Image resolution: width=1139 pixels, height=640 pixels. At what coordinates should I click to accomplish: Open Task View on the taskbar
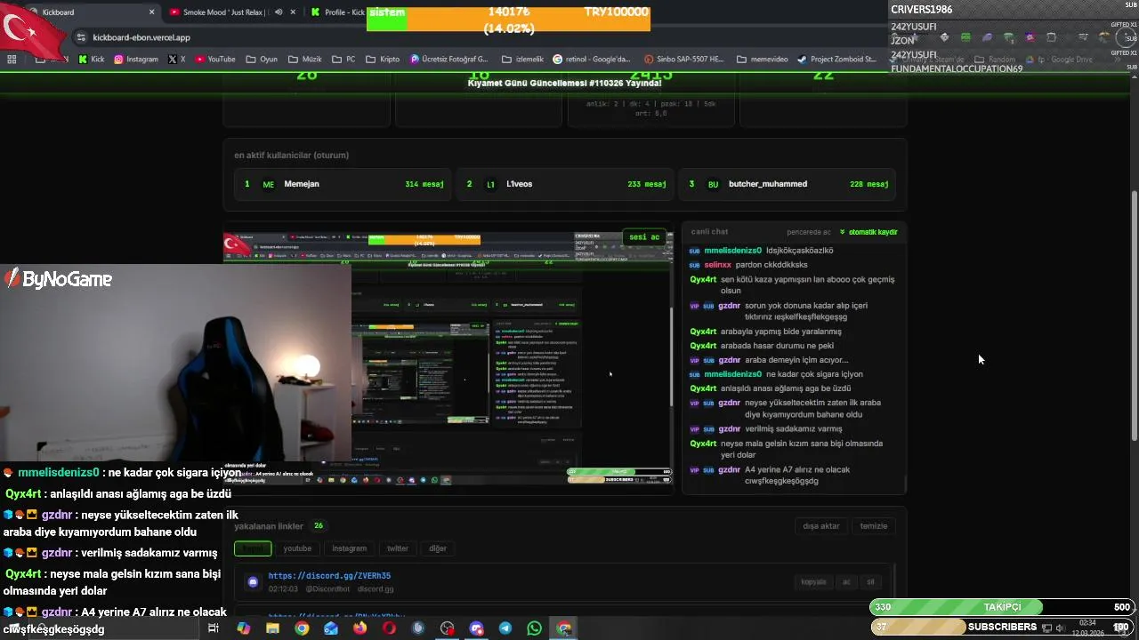214,628
